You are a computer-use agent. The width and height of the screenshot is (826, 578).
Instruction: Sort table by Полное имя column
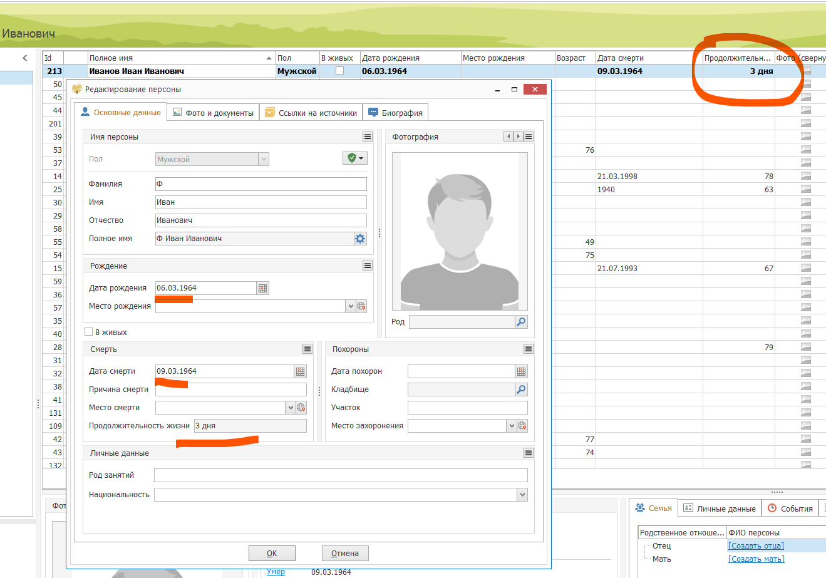point(182,58)
